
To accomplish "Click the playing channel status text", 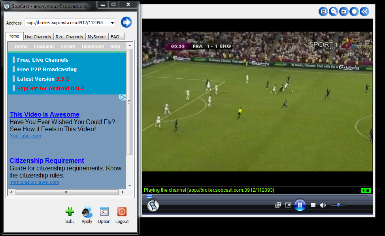I will (x=209, y=190).
